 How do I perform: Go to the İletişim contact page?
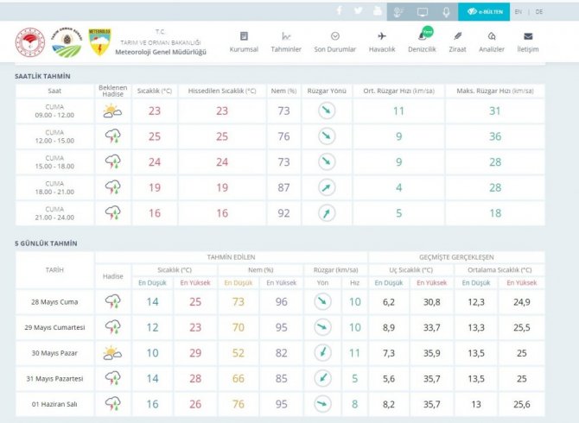(527, 41)
